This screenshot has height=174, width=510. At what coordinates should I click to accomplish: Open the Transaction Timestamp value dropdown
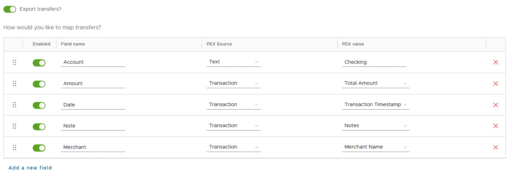pos(375,105)
